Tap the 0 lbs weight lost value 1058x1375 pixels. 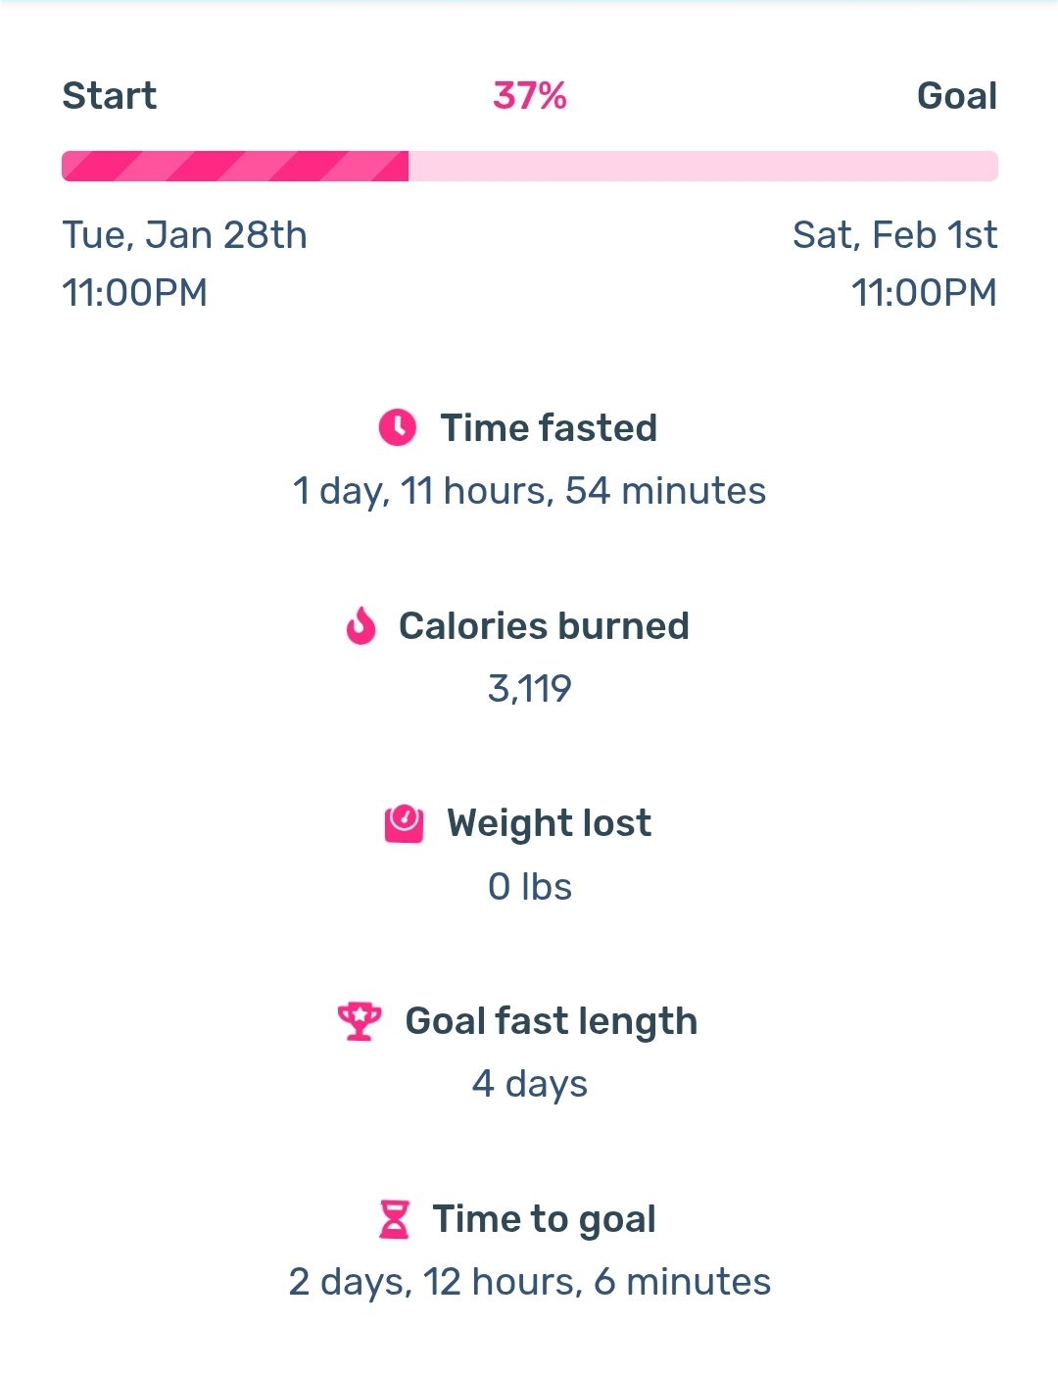pyautogui.click(x=530, y=887)
